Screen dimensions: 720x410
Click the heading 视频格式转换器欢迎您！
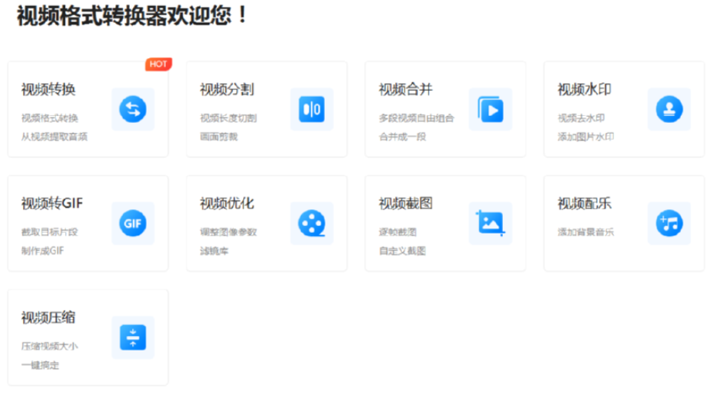pyautogui.click(x=132, y=15)
